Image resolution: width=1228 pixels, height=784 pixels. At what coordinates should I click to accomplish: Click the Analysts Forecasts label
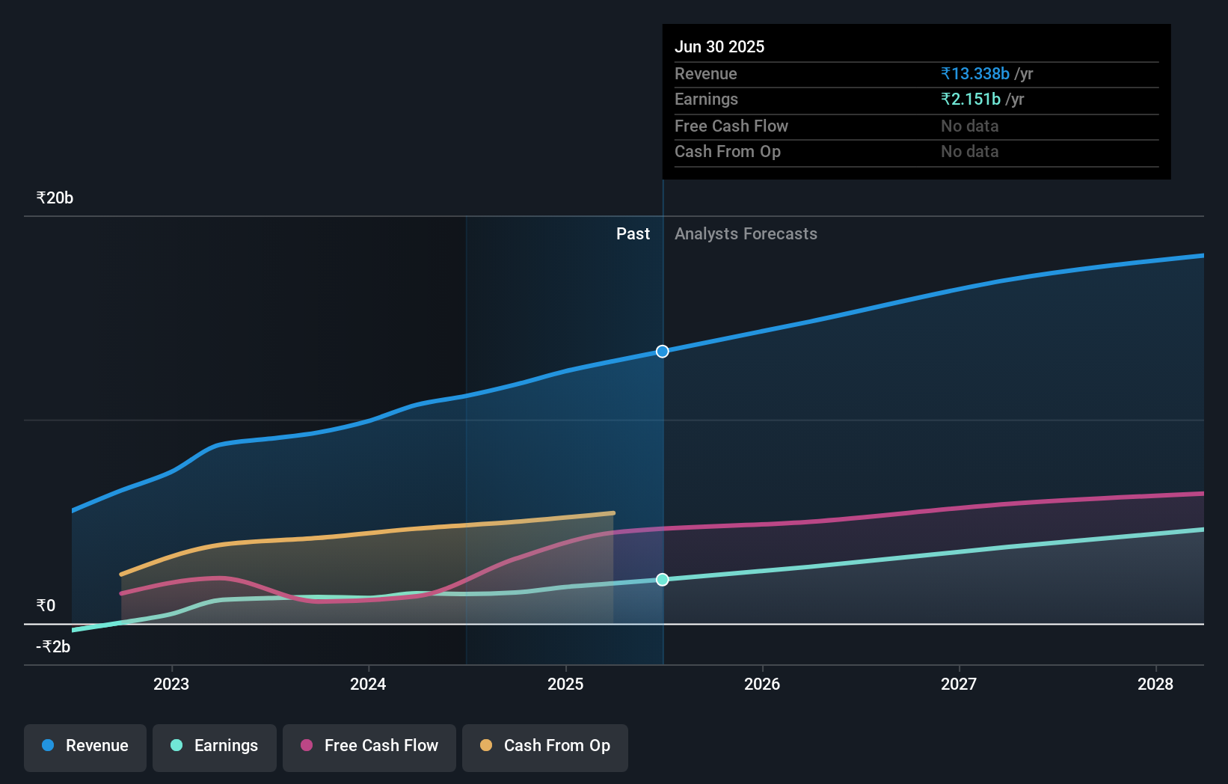pyautogui.click(x=746, y=234)
